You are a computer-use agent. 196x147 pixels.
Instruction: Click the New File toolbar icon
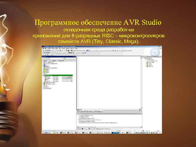[44, 51]
